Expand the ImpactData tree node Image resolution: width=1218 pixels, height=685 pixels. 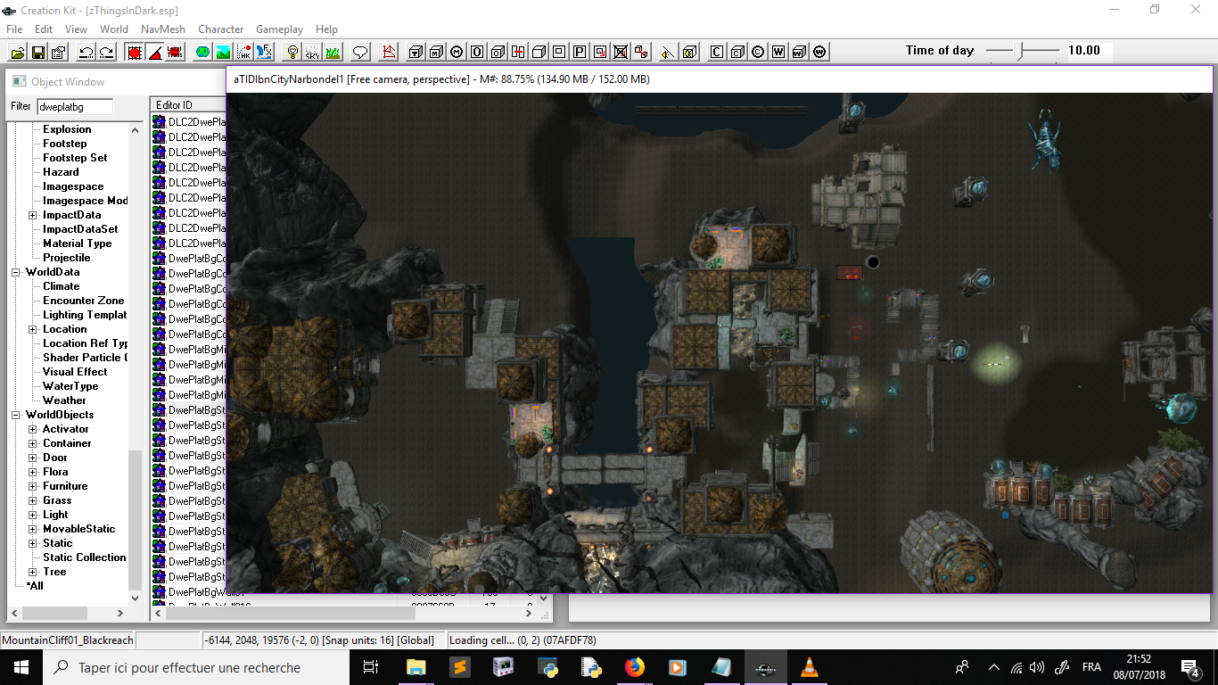[x=33, y=215]
